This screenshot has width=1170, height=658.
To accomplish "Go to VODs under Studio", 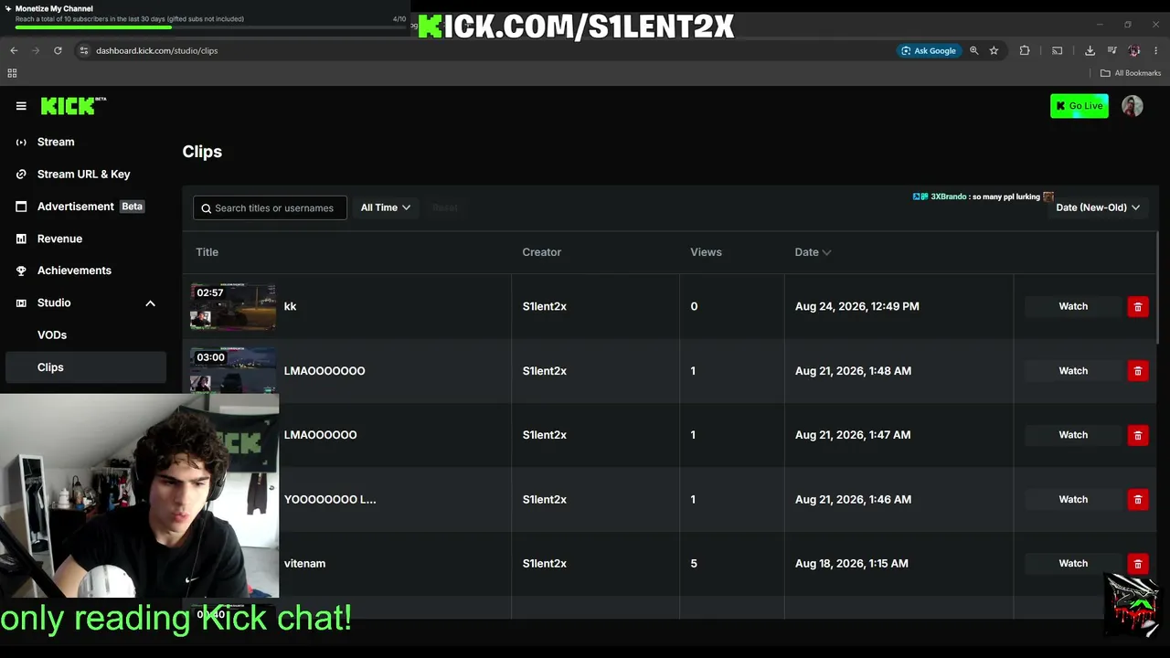I will [x=52, y=335].
